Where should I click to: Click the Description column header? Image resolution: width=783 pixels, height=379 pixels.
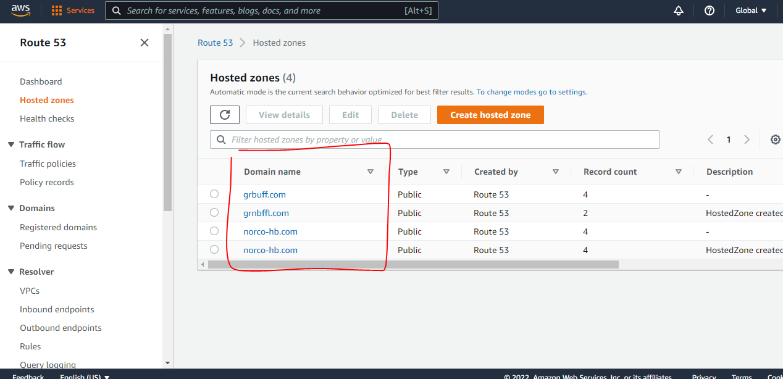[x=729, y=172]
